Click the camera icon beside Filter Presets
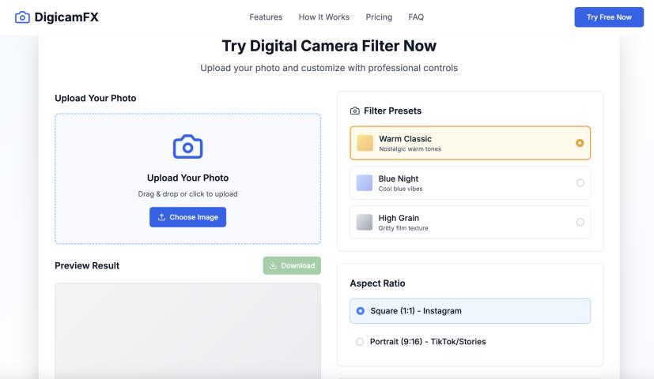Viewport: 654px width, 379px height. (355, 111)
